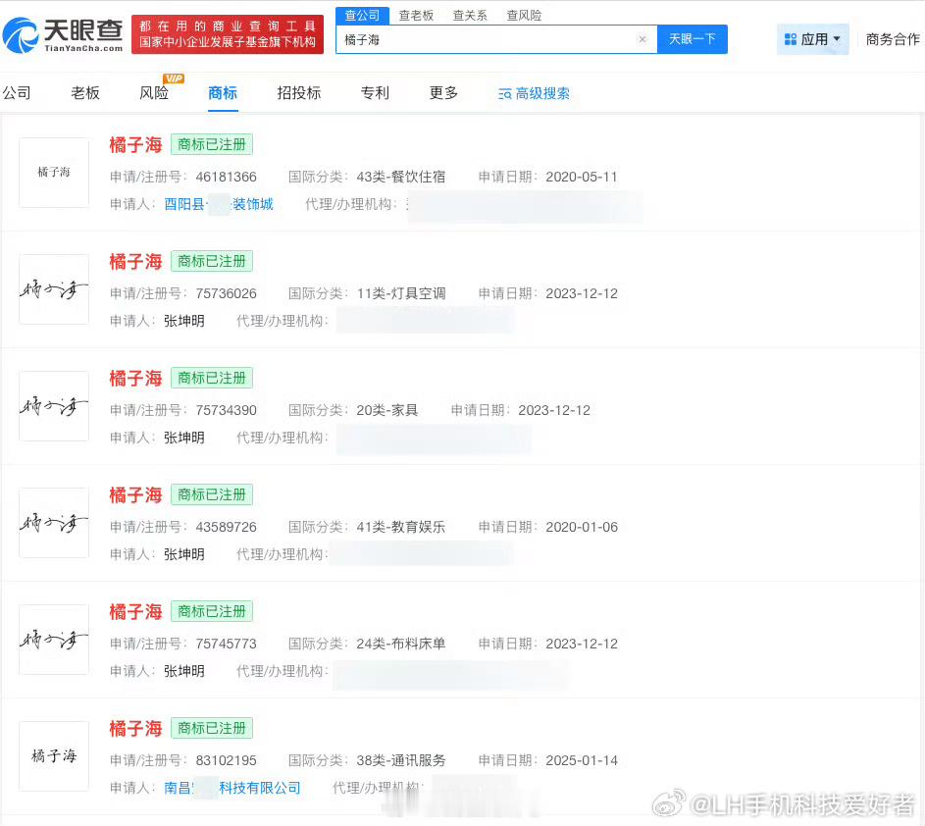Click the registration number 83102195

click(226, 760)
